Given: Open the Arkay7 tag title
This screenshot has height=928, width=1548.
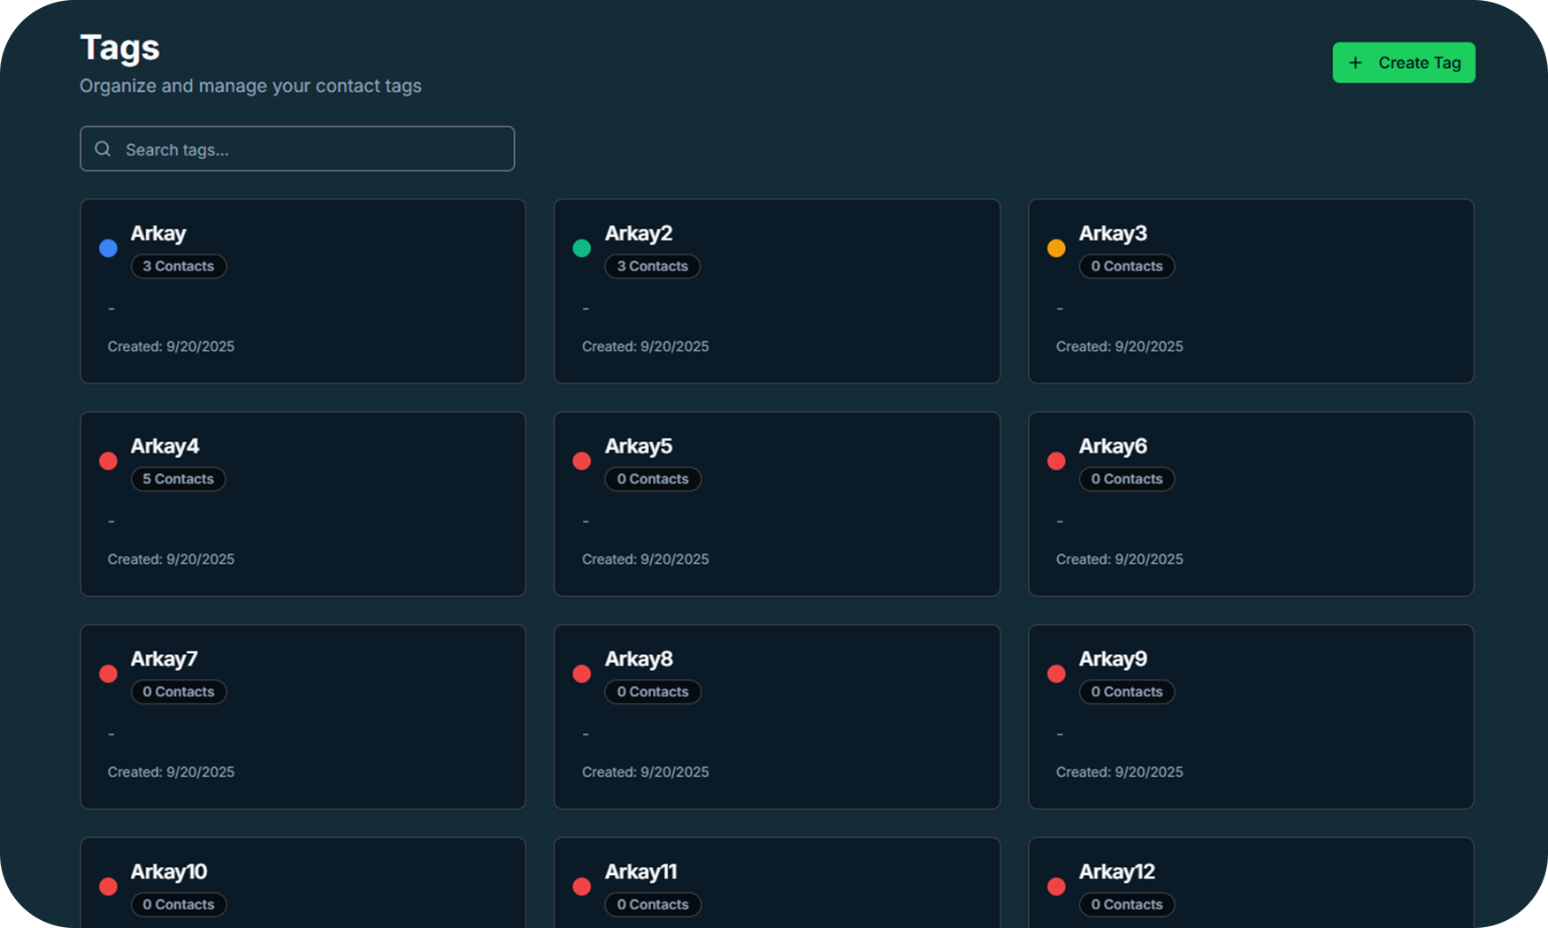Looking at the screenshot, I should (x=164, y=659).
